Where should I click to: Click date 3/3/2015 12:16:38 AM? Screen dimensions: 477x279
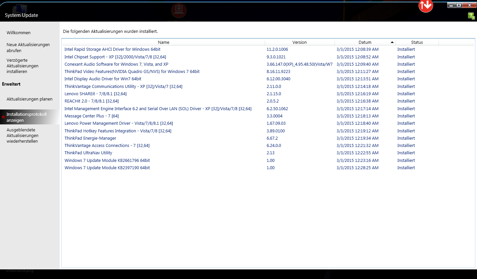(x=357, y=101)
